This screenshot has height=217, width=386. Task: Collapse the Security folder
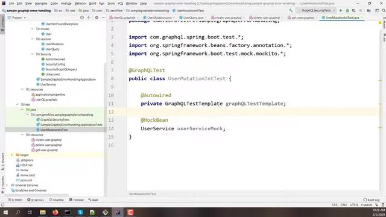click(32, 54)
